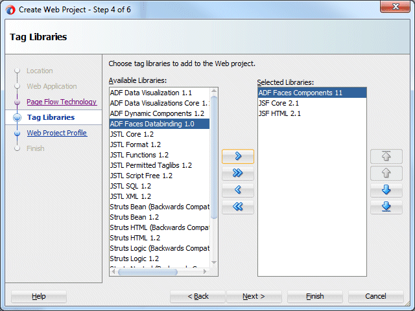This screenshot has width=415, height=311.
Task: Jump to Web Project Profile step
Action: pos(57,133)
